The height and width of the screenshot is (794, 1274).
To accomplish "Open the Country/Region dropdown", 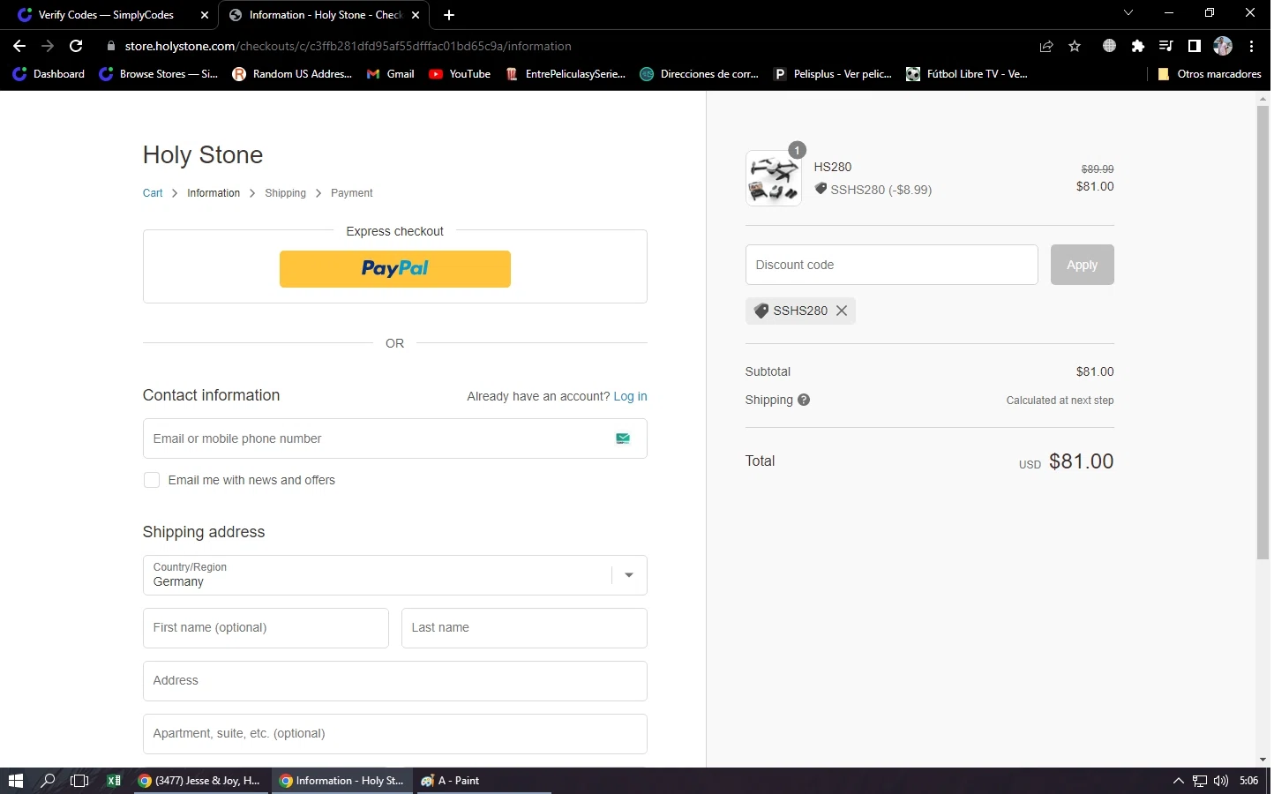I will click(395, 575).
